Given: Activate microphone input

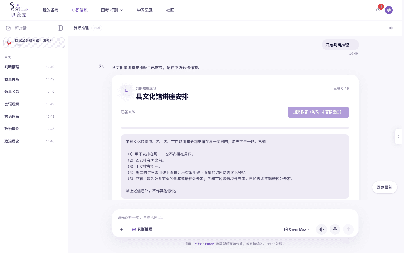Looking at the screenshot, I should click(x=335, y=229).
